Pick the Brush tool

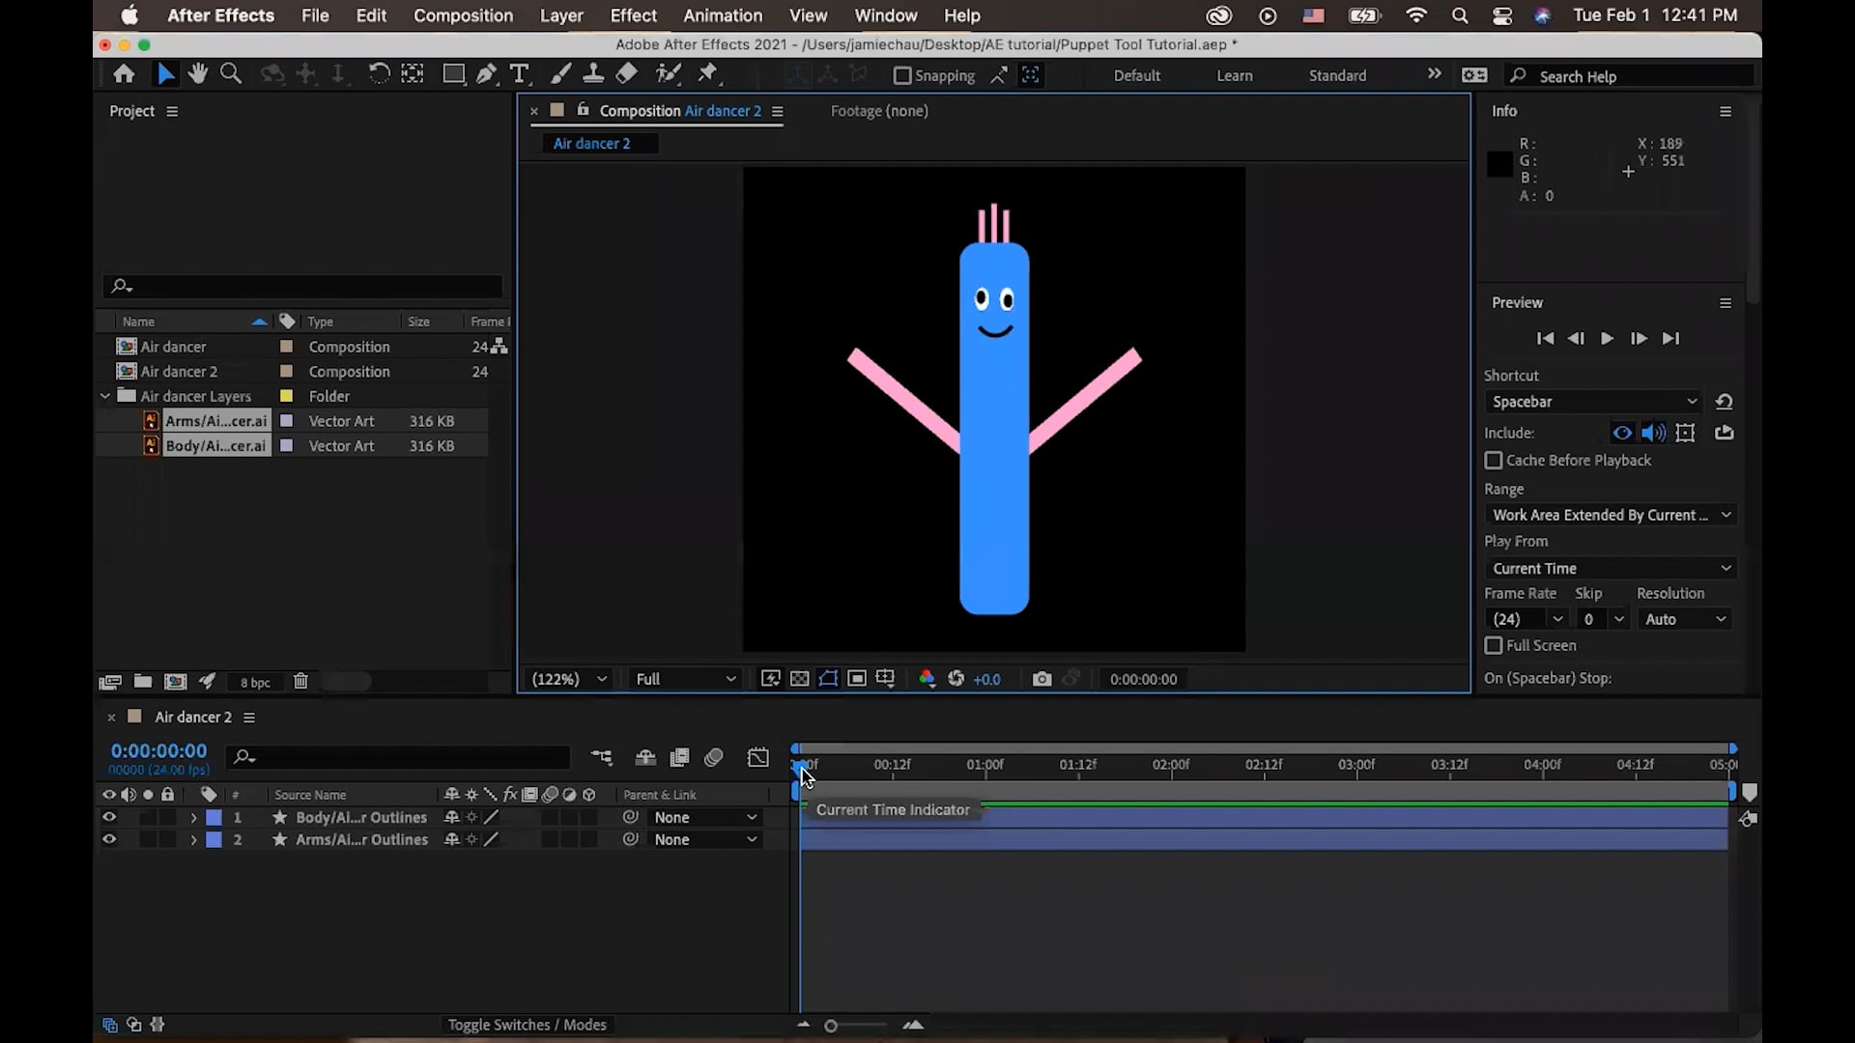coord(560,73)
